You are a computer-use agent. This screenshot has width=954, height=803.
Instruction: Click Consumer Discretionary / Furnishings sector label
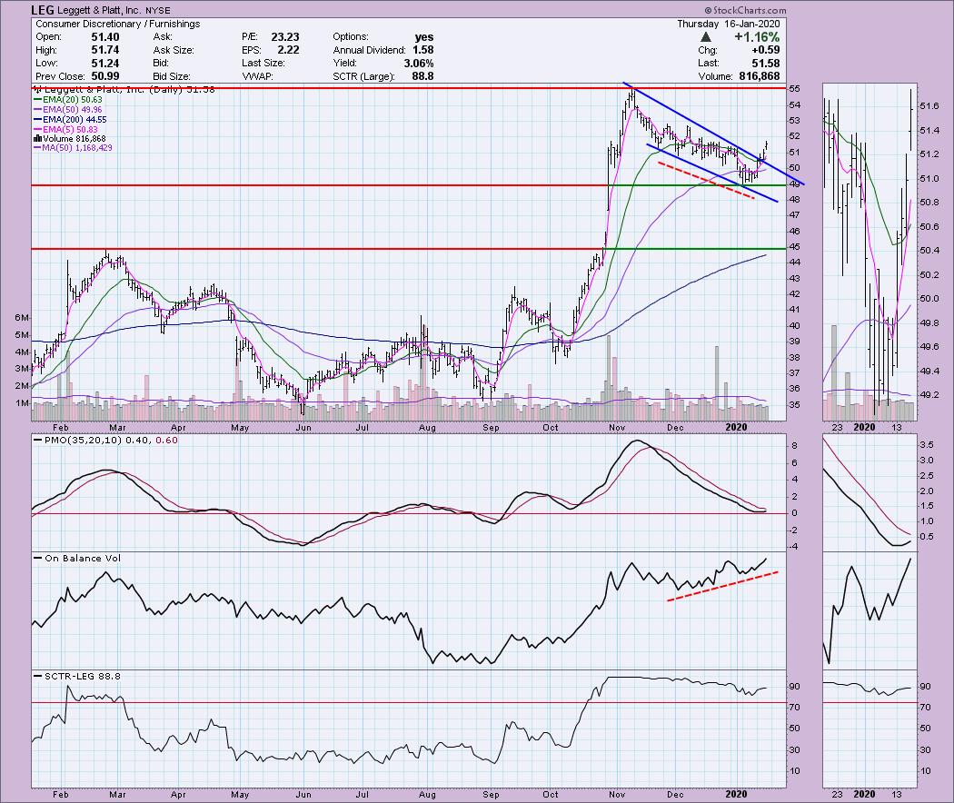(117, 24)
